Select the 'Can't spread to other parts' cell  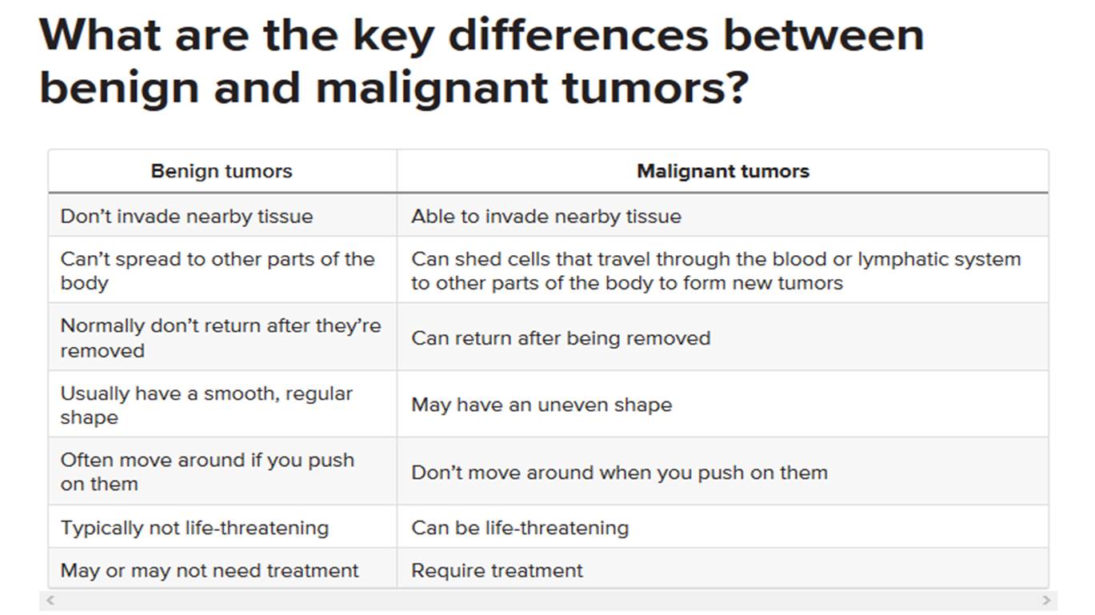[x=222, y=270]
